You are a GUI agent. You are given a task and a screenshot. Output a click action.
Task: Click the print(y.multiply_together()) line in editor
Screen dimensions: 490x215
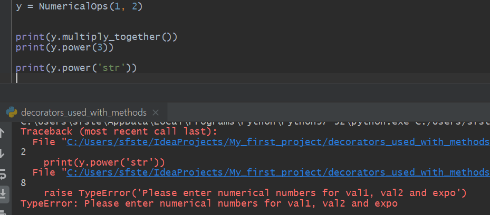click(x=96, y=37)
